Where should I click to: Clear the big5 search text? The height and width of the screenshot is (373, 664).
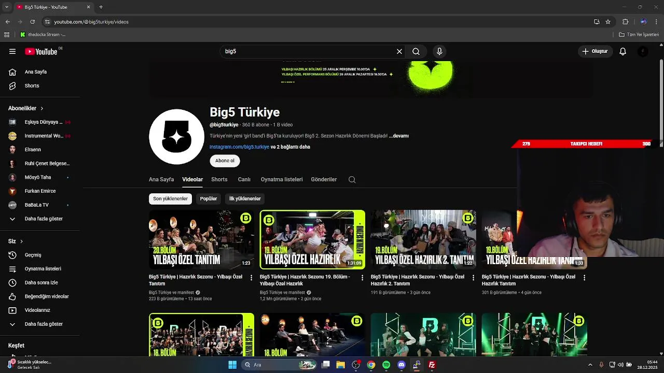point(399,51)
